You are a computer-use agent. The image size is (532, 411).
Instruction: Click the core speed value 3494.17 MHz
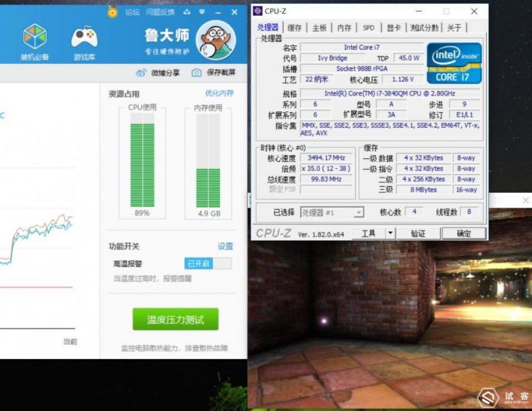click(x=326, y=158)
